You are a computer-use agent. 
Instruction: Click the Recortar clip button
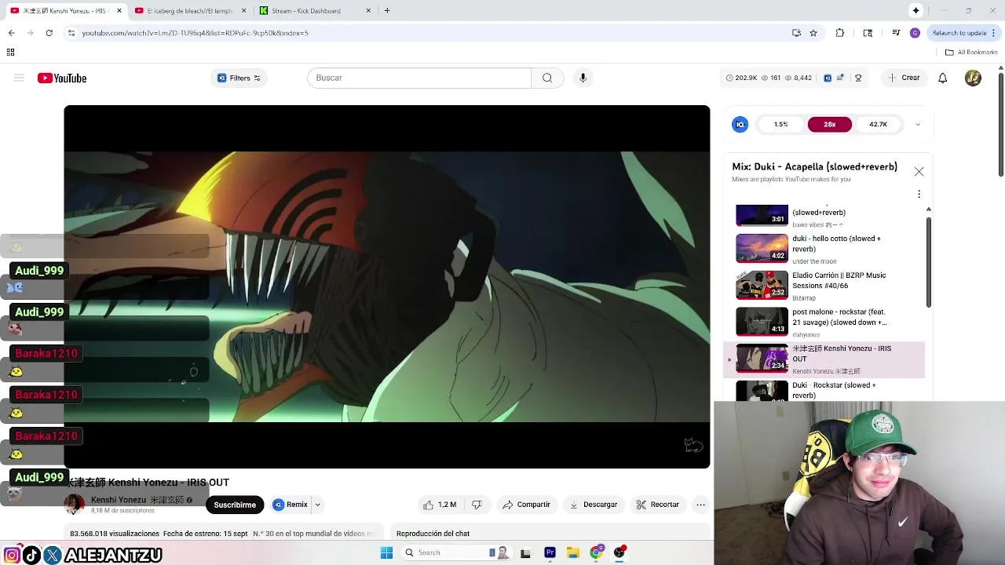(658, 505)
